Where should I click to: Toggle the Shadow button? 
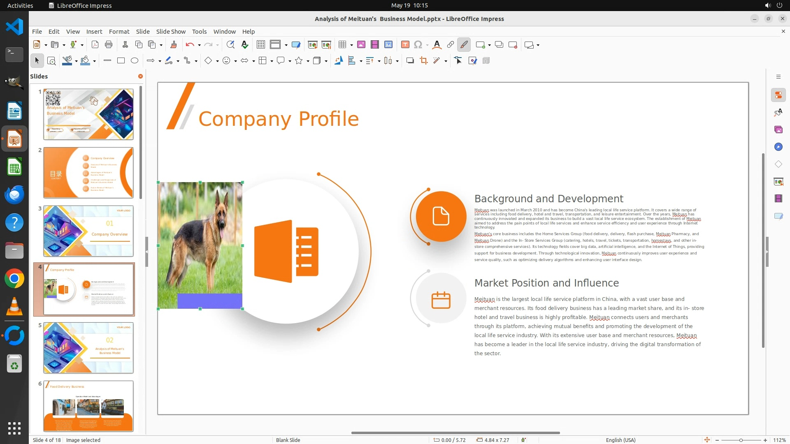coord(410,61)
